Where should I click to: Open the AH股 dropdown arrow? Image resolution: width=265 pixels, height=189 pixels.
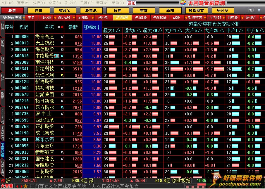tap(186, 18)
